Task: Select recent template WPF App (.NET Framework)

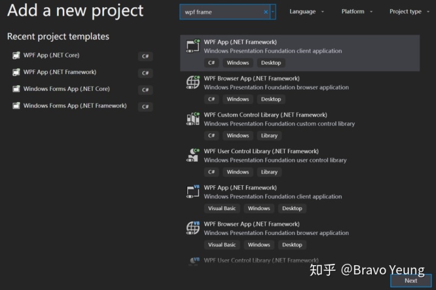Action: click(60, 72)
